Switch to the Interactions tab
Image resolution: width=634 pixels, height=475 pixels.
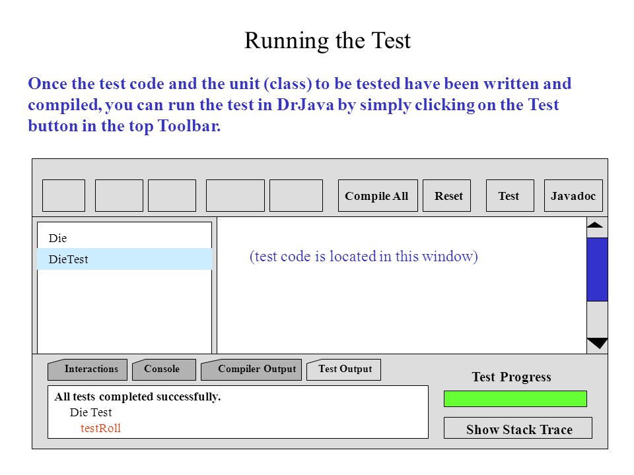pyautogui.click(x=87, y=369)
